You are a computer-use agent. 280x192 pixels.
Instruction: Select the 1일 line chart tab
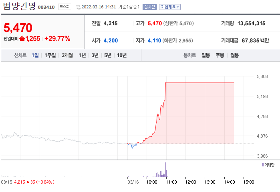(35, 55)
